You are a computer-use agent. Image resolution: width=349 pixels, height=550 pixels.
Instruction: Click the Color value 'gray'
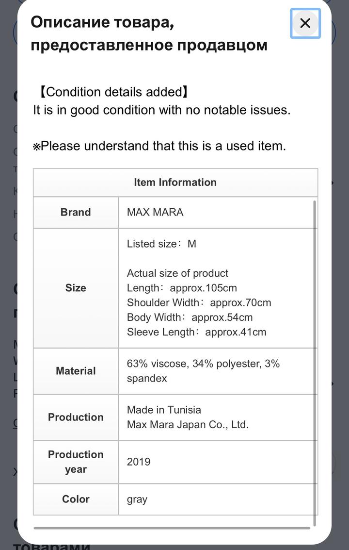[137, 499]
